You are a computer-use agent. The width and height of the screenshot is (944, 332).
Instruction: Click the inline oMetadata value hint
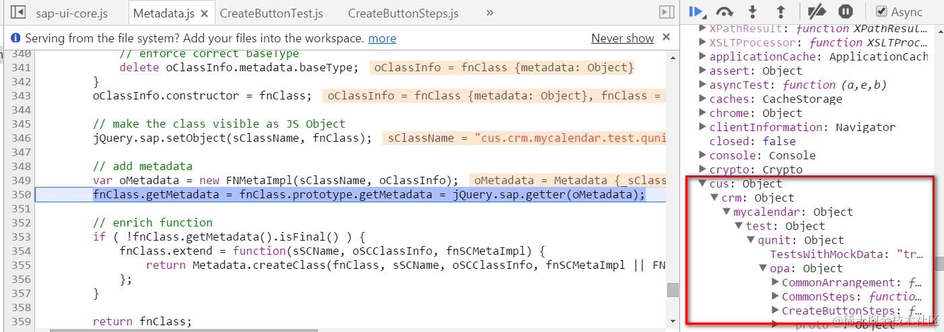coord(568,180)
